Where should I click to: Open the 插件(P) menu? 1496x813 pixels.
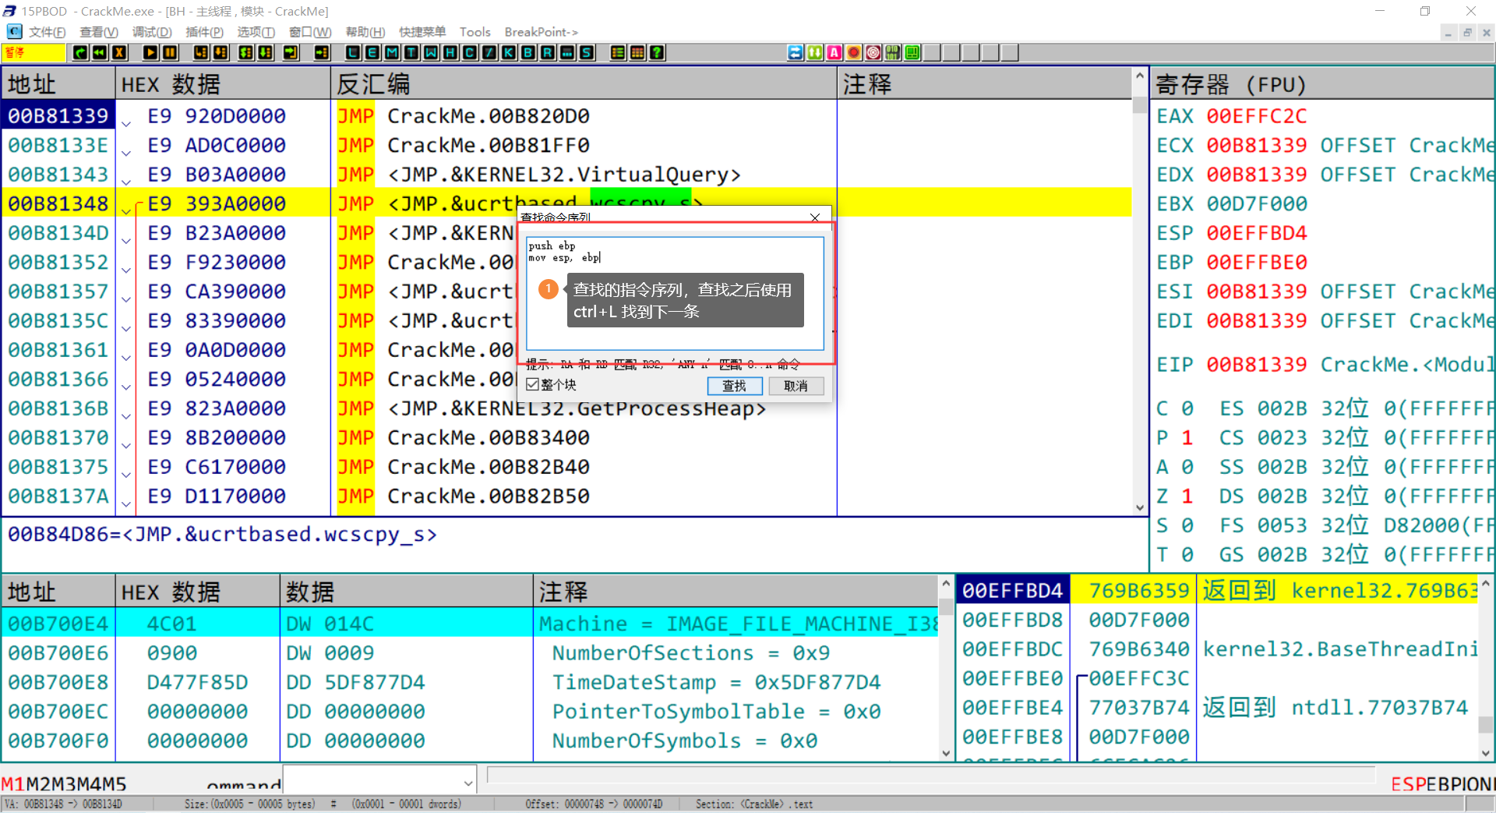coord(204,32)
